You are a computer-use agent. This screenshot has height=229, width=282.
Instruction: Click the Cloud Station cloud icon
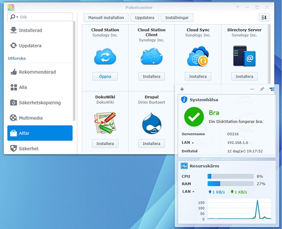point(105,56)
